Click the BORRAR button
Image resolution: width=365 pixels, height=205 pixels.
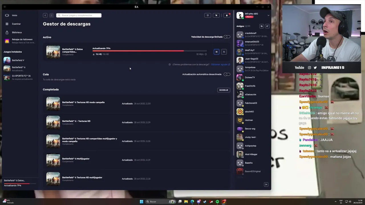point(224,90)
